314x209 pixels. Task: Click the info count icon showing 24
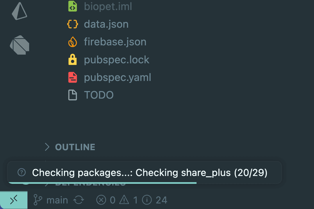point(147,200)
